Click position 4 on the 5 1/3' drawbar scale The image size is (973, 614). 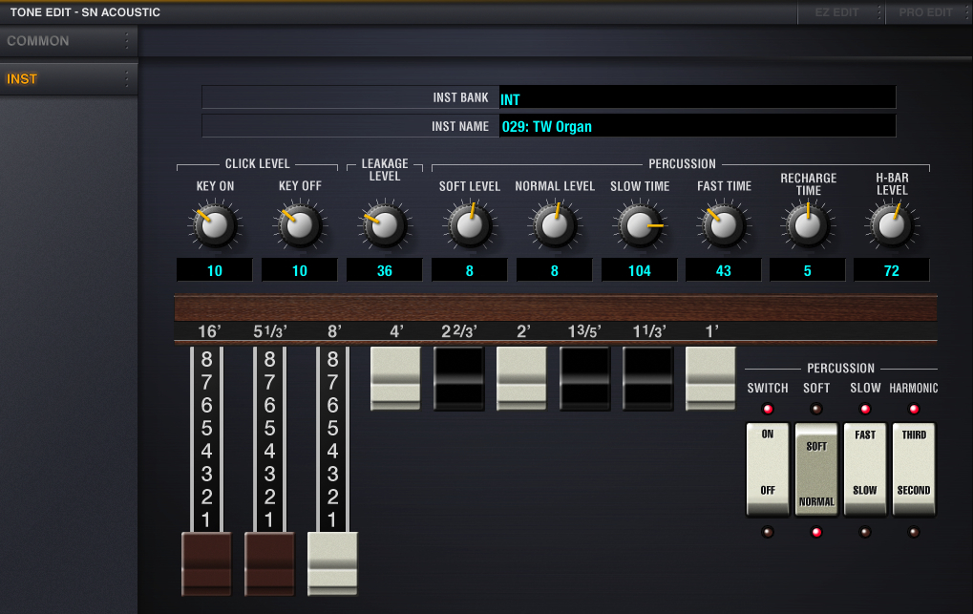pos(270,452)
